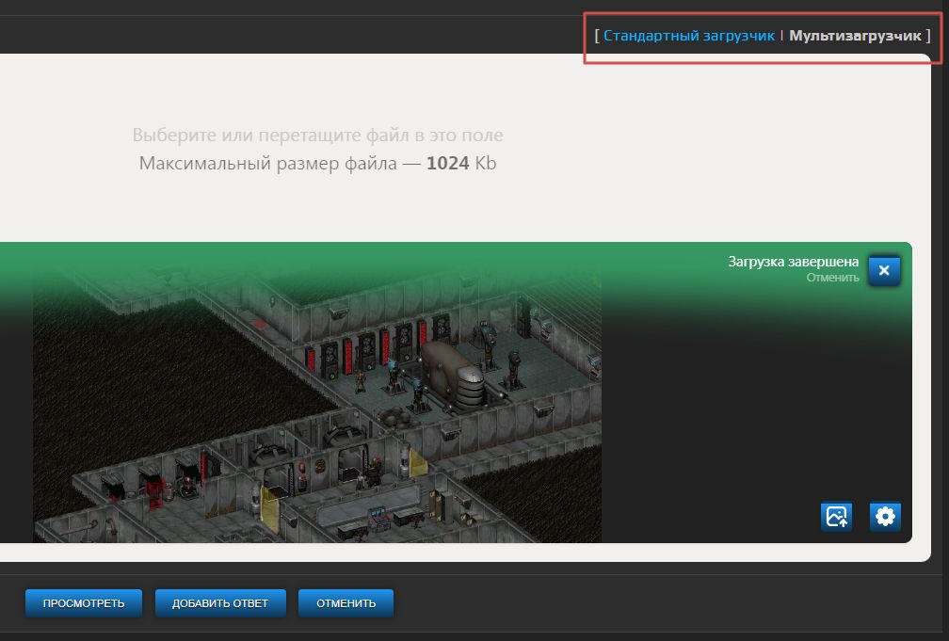Viewport: 949px width, 641px height.
Task: Submit the reply with ДОБАВИТЬ ОТВЕТ
Action: coord(219,603)
